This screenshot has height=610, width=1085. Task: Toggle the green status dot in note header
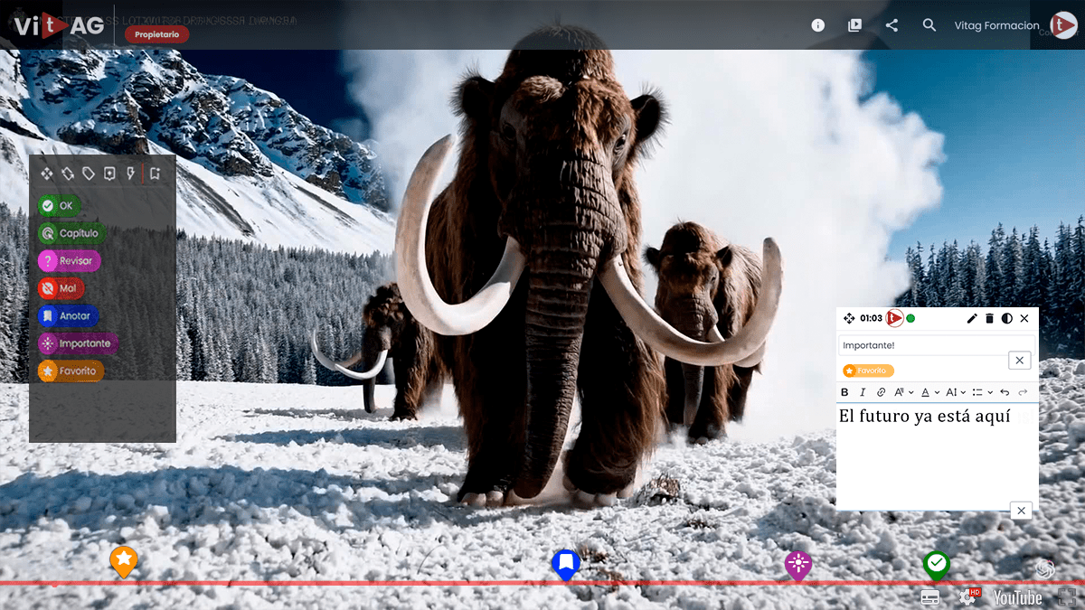coord(910,318)
